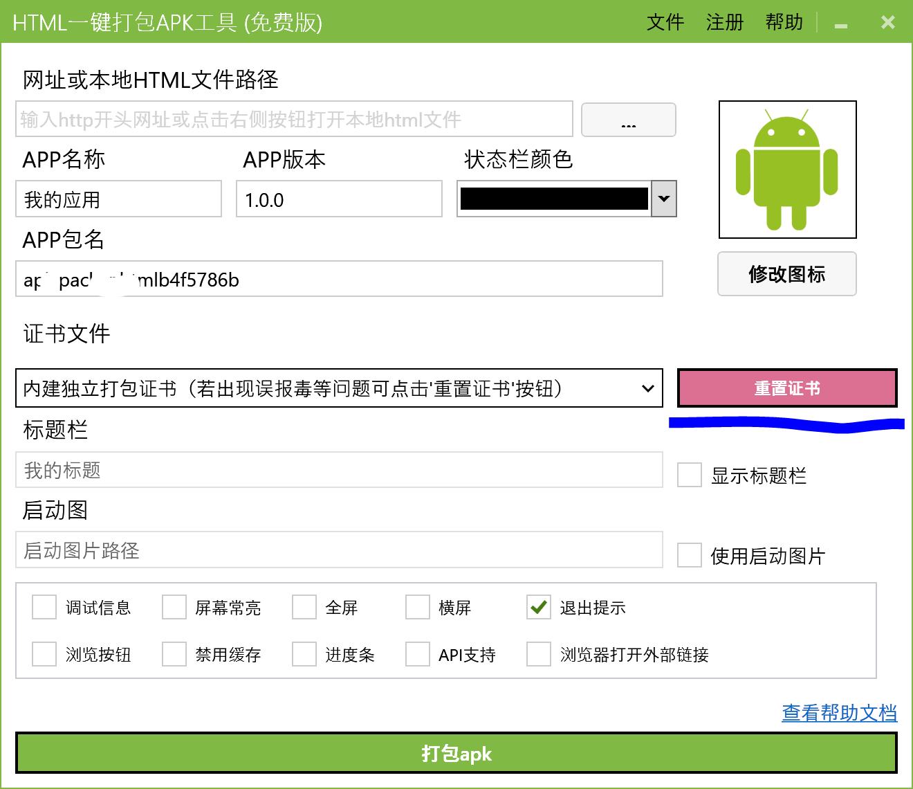Viewport: 913px width, 789px height.
Task: Click the browse "..." button for HTML file
Action: click(627, 120)
